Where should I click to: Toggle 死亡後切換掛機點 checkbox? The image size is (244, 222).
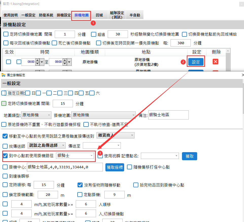pos(54,43)
